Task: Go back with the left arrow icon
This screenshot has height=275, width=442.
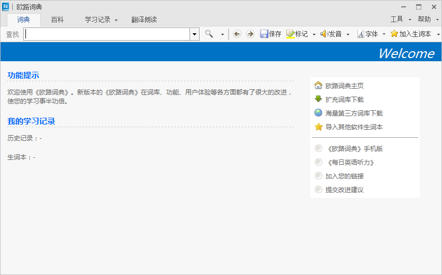Action: [237, 34]
